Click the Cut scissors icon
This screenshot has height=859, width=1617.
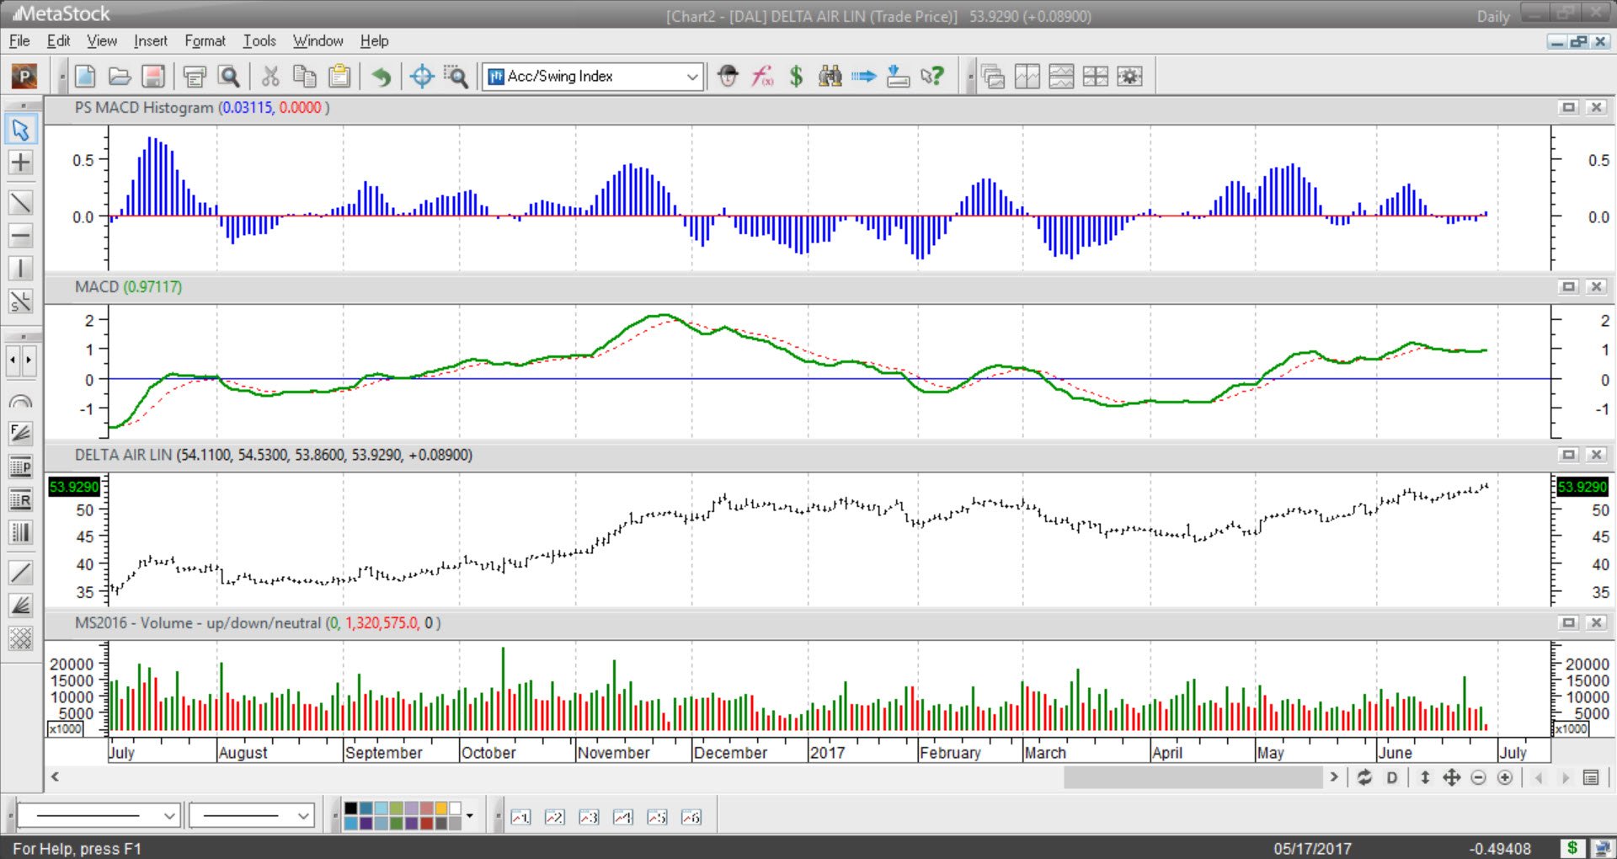coord(270,77)
